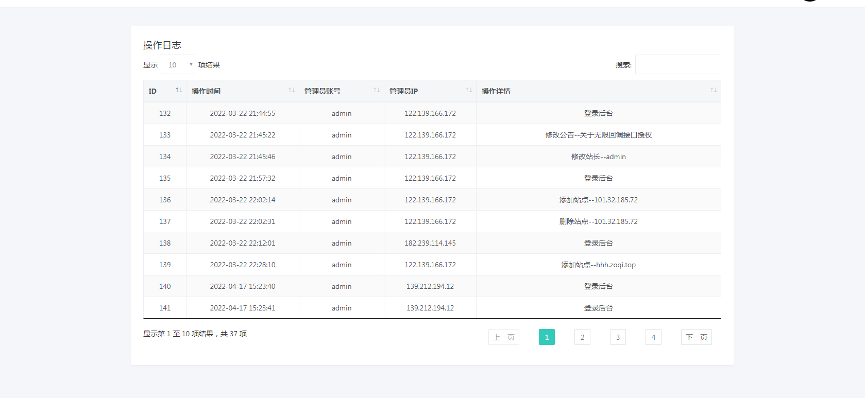
Task: Click IP address 182.239.114.145 in row 138
Action: pos(430,243)
